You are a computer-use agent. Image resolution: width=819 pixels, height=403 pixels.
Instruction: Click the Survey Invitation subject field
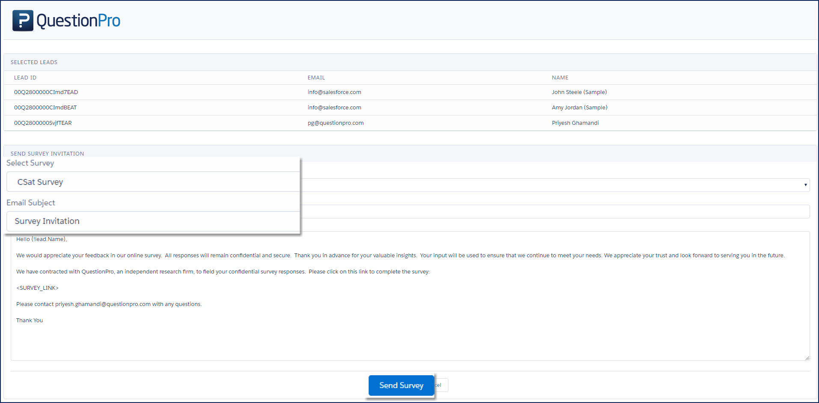153,221
